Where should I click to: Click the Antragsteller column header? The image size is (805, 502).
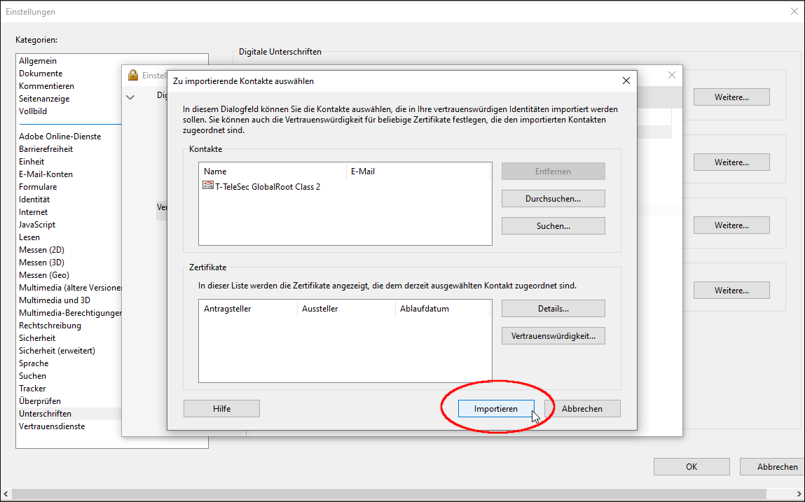[x=248, y=309]
